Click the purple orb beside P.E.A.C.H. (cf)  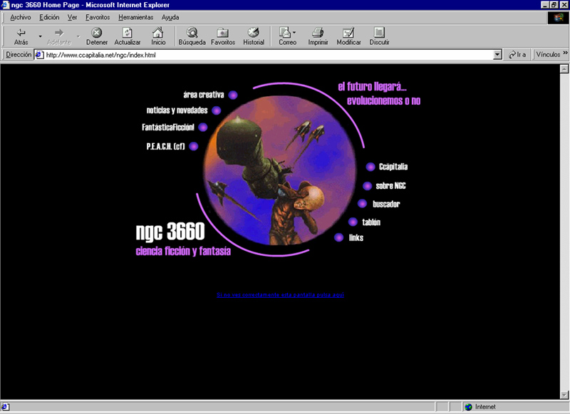pyautogui.click(x=194, y=146)
